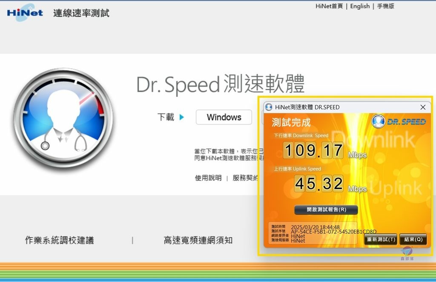The height and width of the screenshot is (282, 436).
Task: Click the Dr. Speed doctor gauge image
Action: click(64, 118)
